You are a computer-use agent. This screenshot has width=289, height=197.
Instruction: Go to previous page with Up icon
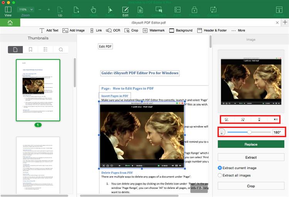coord(60,10)
